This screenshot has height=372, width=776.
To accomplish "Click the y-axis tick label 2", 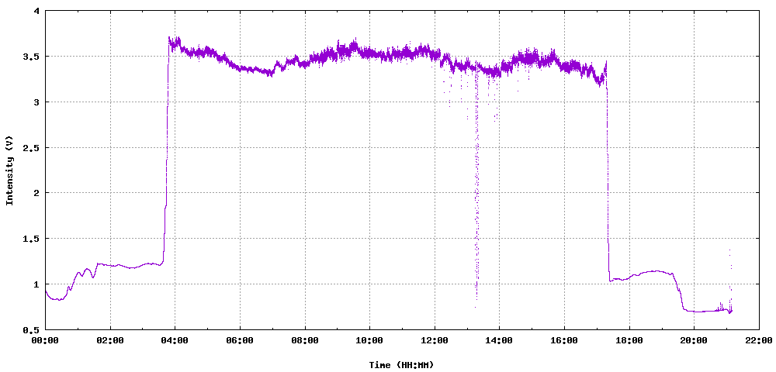I will [x=36, y=193].
